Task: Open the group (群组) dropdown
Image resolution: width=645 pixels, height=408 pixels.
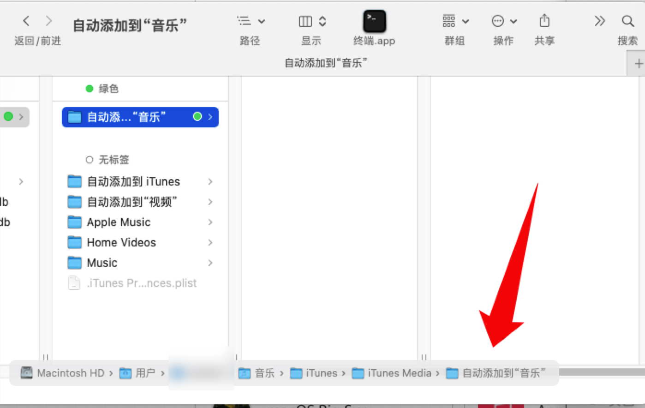Action: [455, 21]
